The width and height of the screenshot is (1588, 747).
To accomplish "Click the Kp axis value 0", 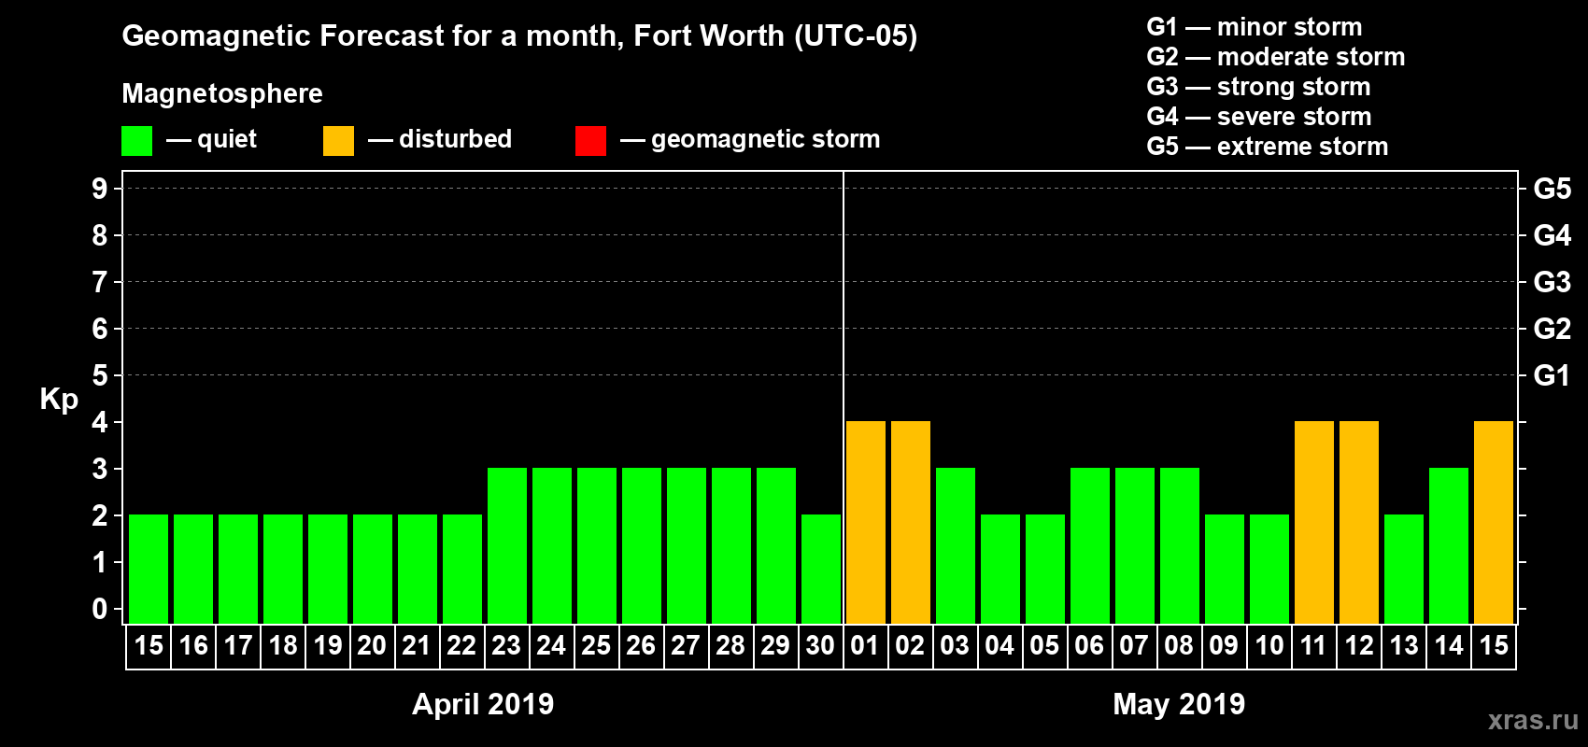I will (x=100, y=609).
